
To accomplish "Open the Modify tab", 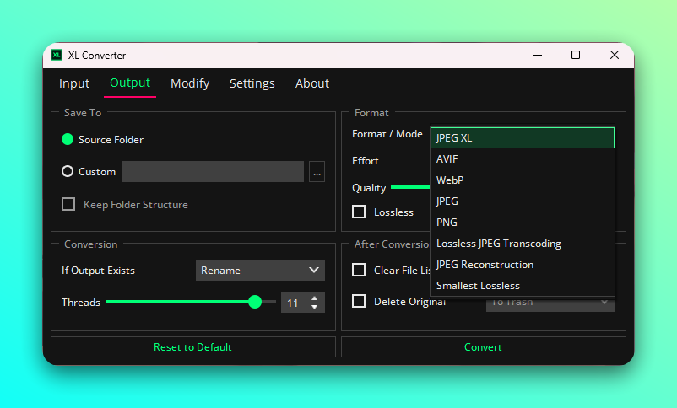I will [x=190, y=83].
